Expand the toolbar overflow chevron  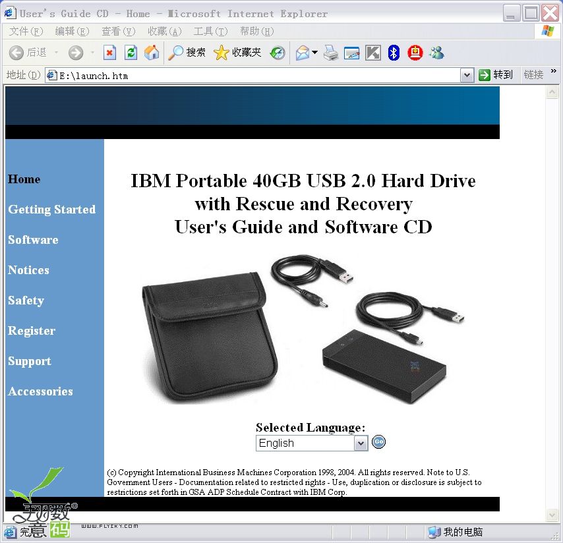(554, 71)
